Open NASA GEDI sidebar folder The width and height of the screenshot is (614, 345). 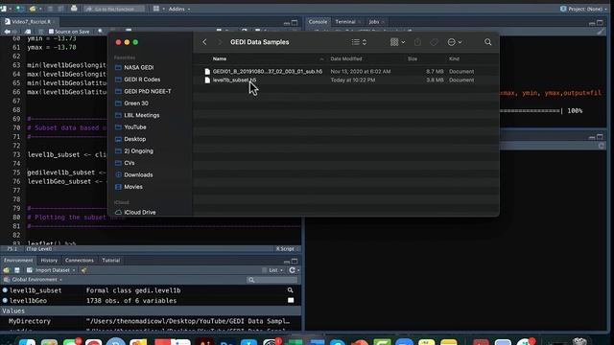pos(138,67)
